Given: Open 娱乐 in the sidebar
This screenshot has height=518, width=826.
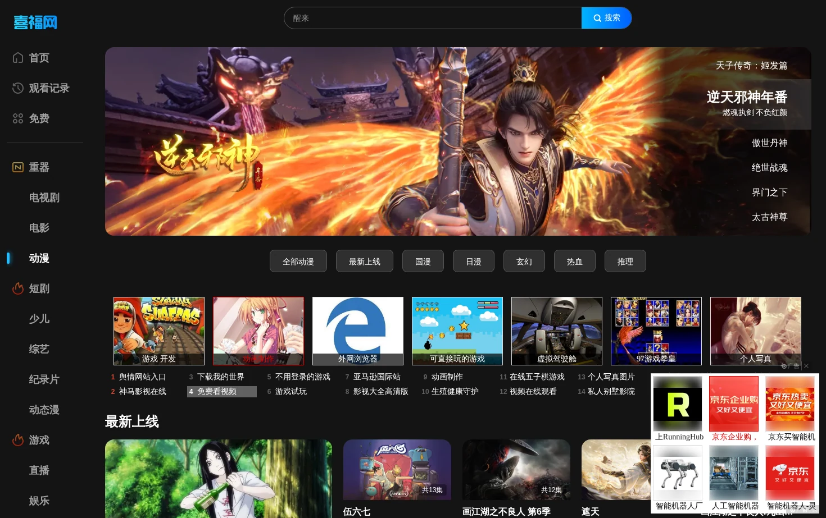Looking at the screenshot, I should [x=39, y=501].
